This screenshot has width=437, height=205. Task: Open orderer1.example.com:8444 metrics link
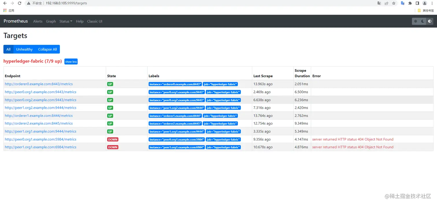point(39,116)
